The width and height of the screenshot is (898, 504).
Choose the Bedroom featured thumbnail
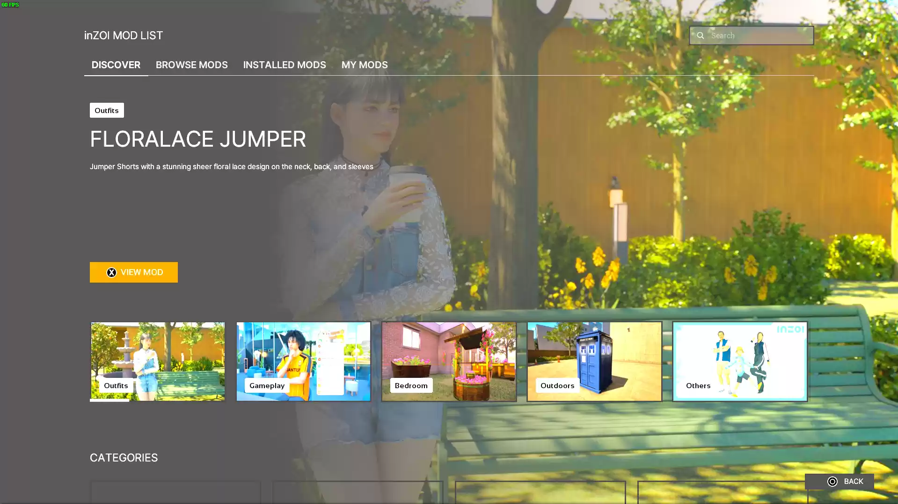(449, 361)
